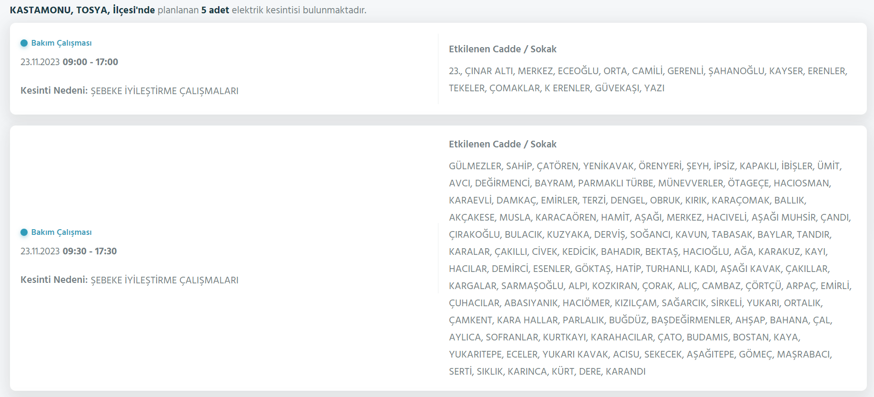Click the YUKARITEPE street name
Screen dimensions: 874x397
coord(476,355)
